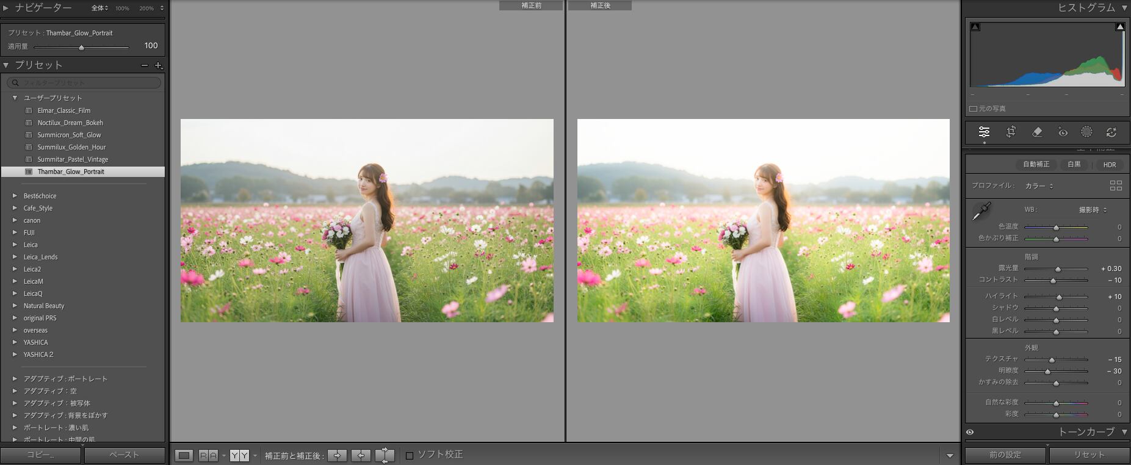Image resolution: width=1131 pixels, height=465 pixels.
Task: Expand the Cafe_Style preset group
Action: (x=15, y=208)
